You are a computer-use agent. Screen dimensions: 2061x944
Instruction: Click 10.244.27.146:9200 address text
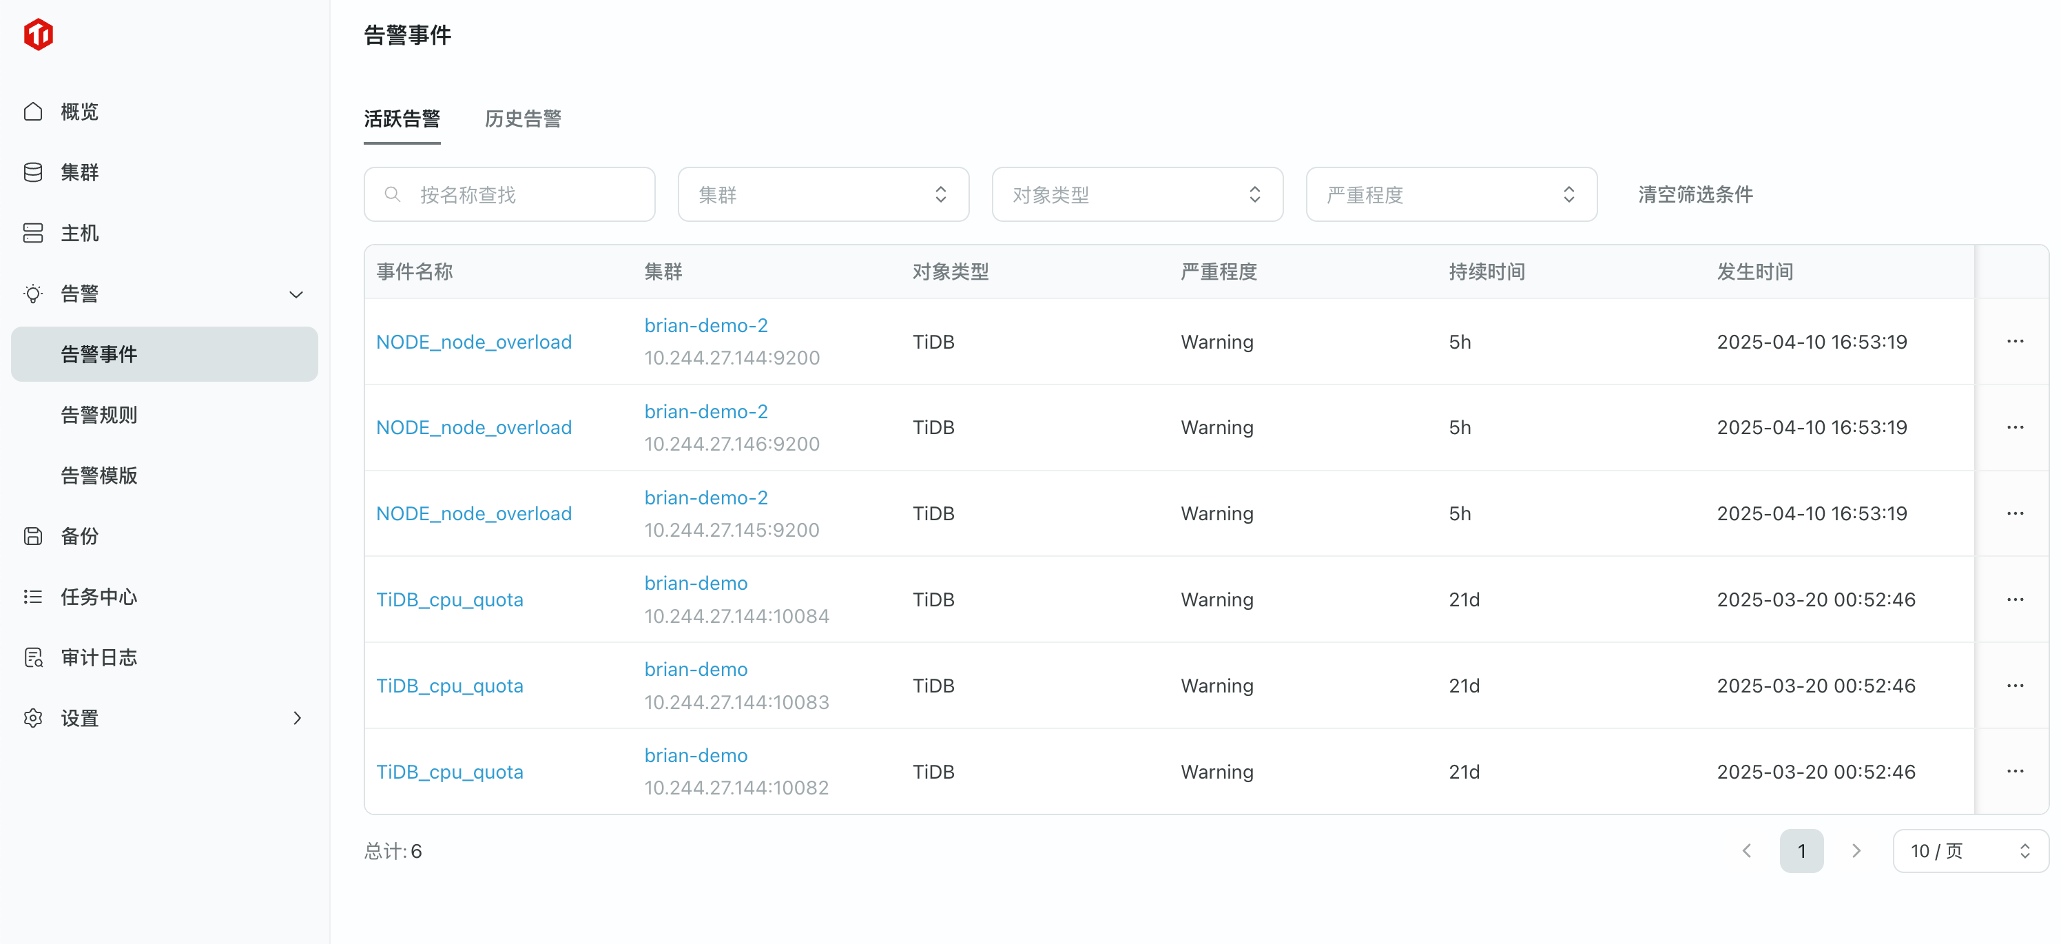(732, 444)
